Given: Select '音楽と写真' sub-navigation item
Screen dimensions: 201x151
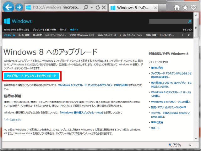Looking at the screenshot, I should 151,35.
